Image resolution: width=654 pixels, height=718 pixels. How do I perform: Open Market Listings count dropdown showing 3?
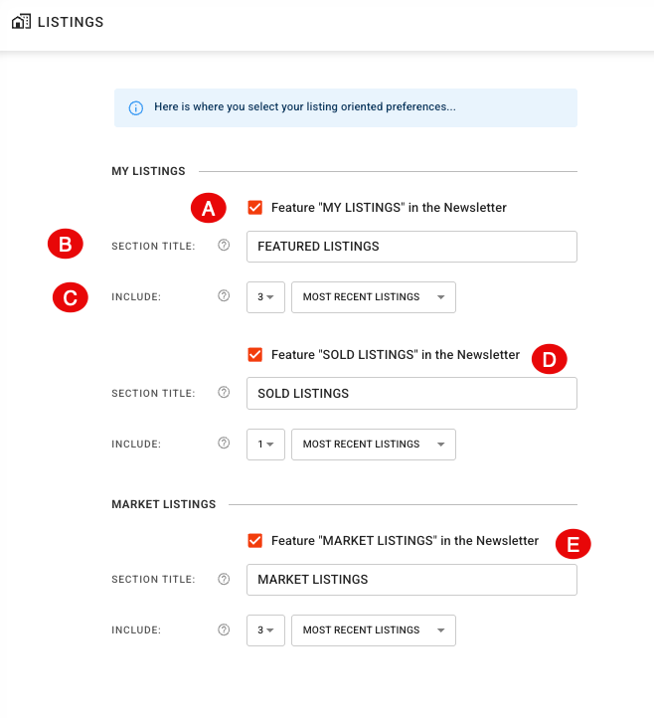266,630
